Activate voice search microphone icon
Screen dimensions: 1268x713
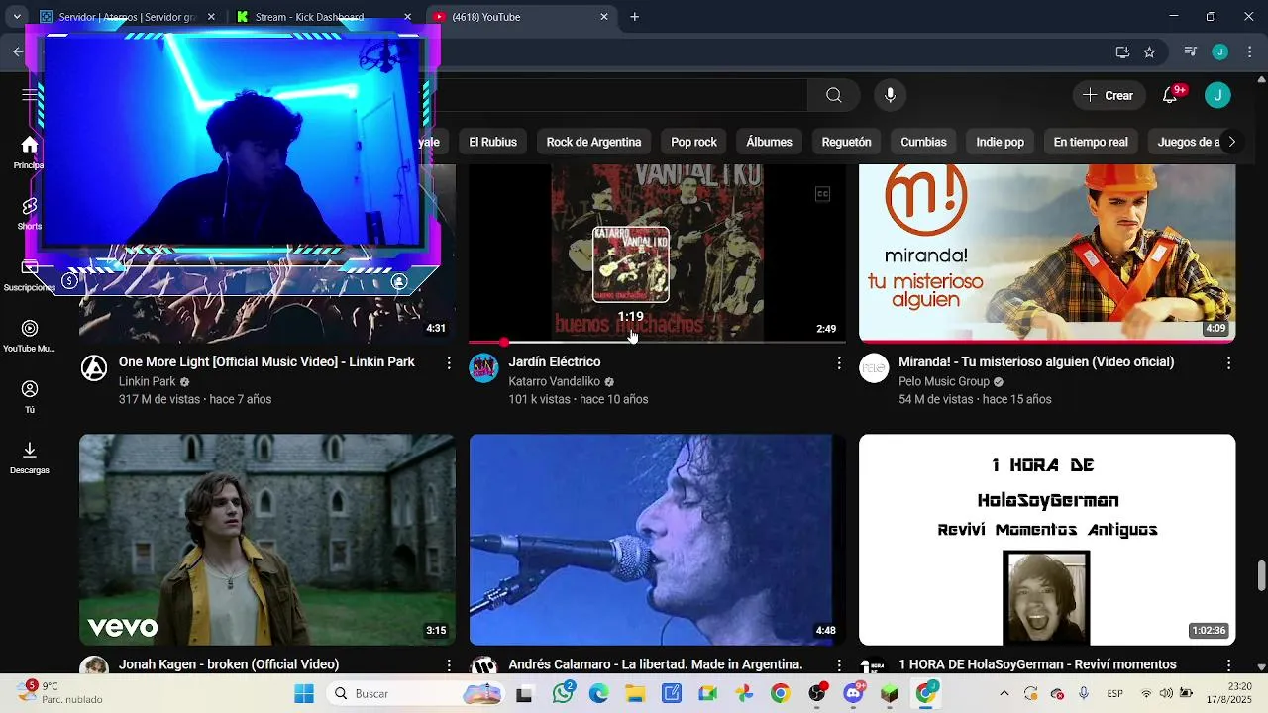click(x=890, y=95)
